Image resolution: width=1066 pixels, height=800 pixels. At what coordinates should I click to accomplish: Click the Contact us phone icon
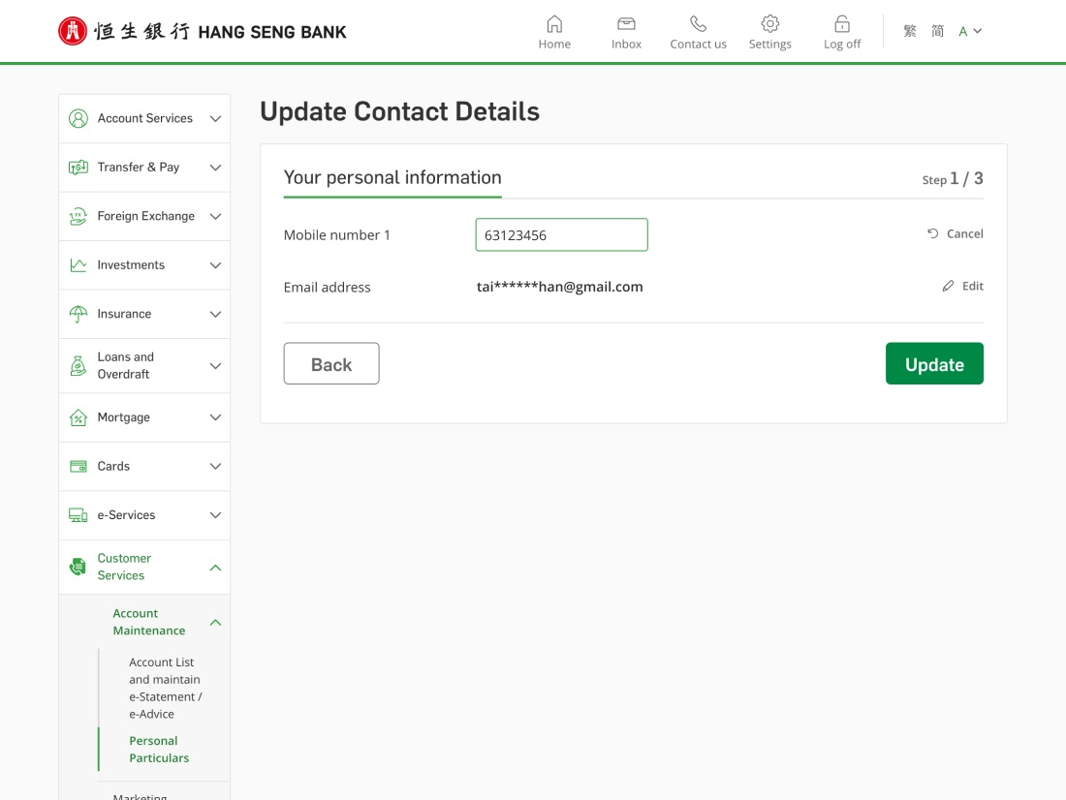click(698, 24)
